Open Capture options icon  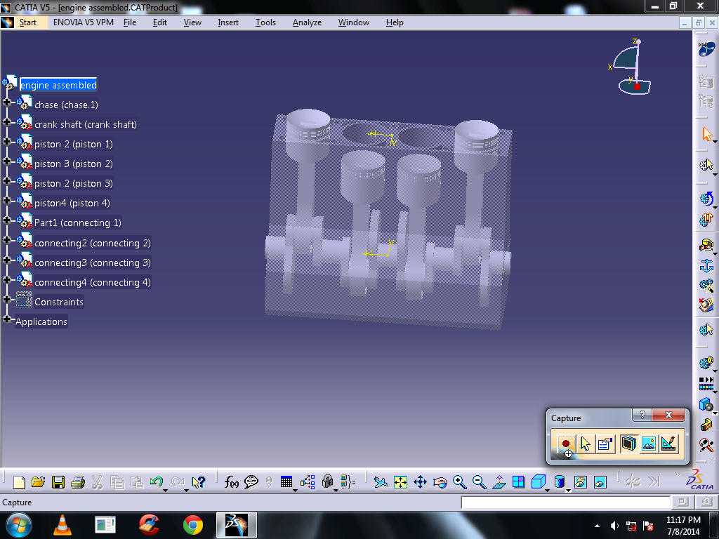tap(605, 444)
